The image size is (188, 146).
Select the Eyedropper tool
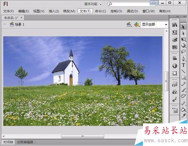point(183,116)
